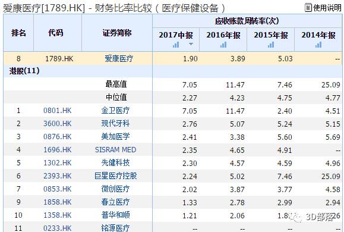Open 美加医学 security name link
Viewport: 344px width, 232px height.
point(115,137)
